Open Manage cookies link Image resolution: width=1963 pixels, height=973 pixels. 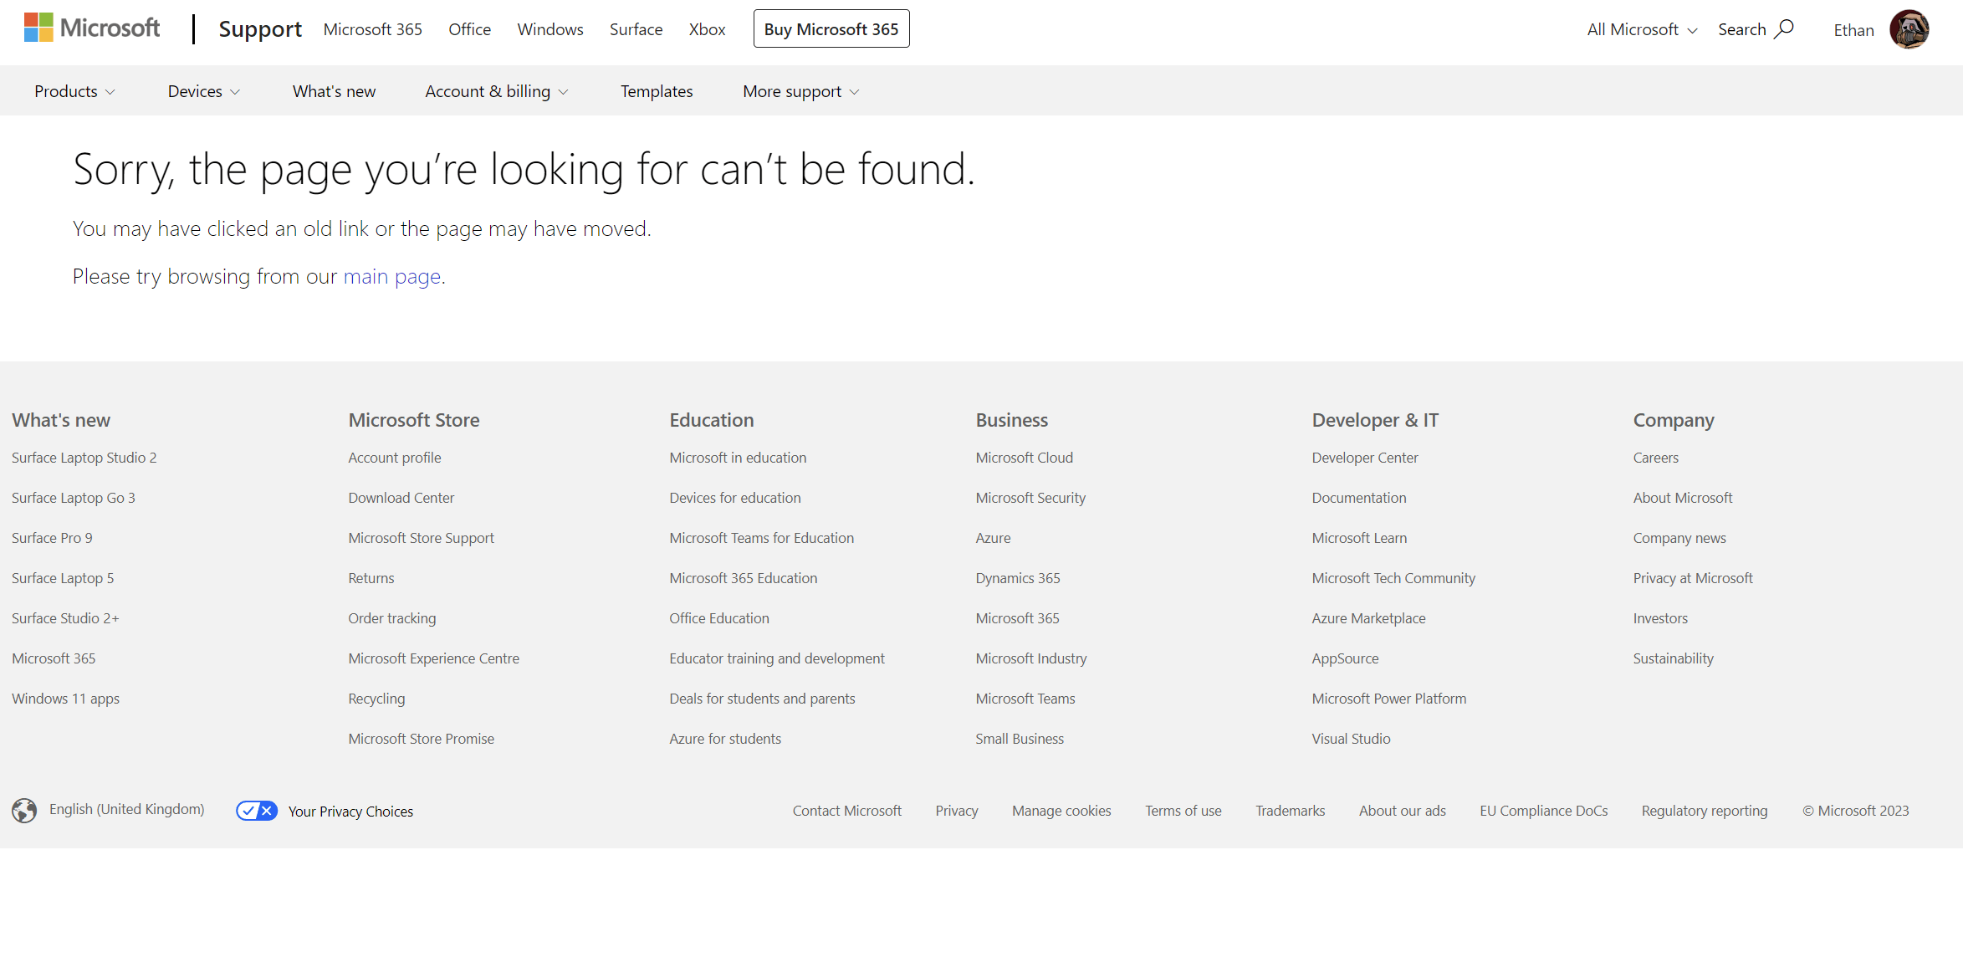click(x=1061, y=811)
